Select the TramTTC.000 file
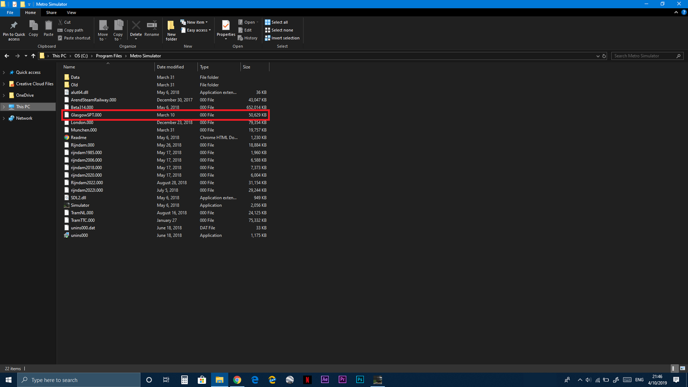688x387 pixels. pos(166,220)
